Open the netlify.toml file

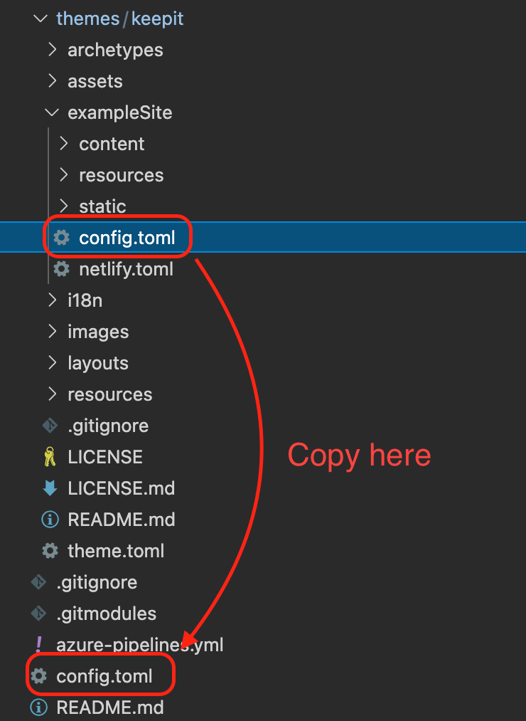click(x=126, y=269)
